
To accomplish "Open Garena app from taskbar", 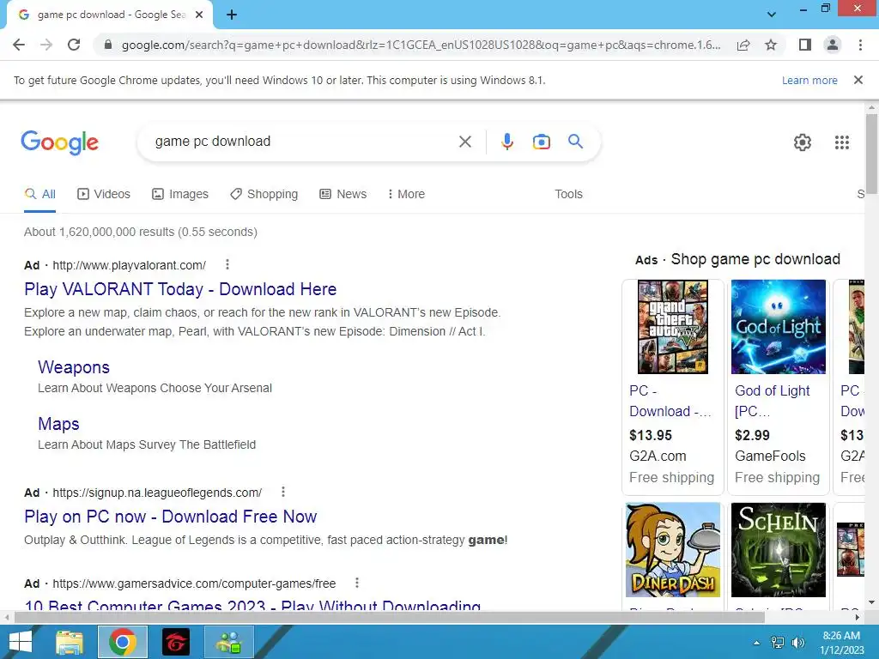I will click(x=176, y=642).
